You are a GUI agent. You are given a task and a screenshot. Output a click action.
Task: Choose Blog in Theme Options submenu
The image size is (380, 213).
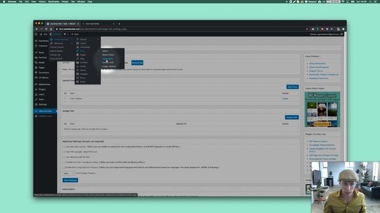click(x=82, y=59)
